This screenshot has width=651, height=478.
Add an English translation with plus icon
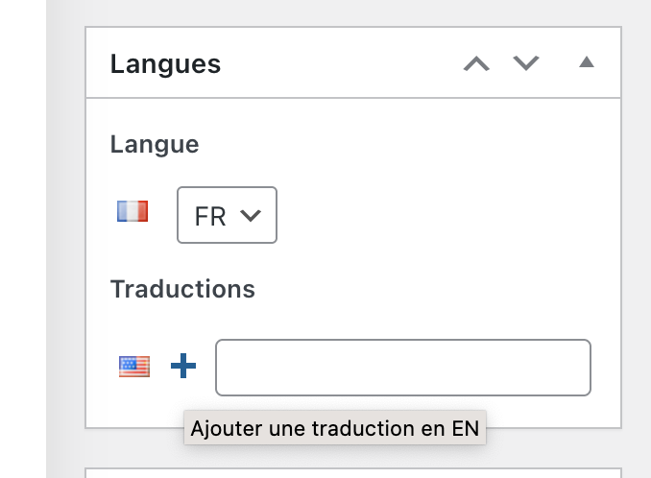click(x=183, y=366)
